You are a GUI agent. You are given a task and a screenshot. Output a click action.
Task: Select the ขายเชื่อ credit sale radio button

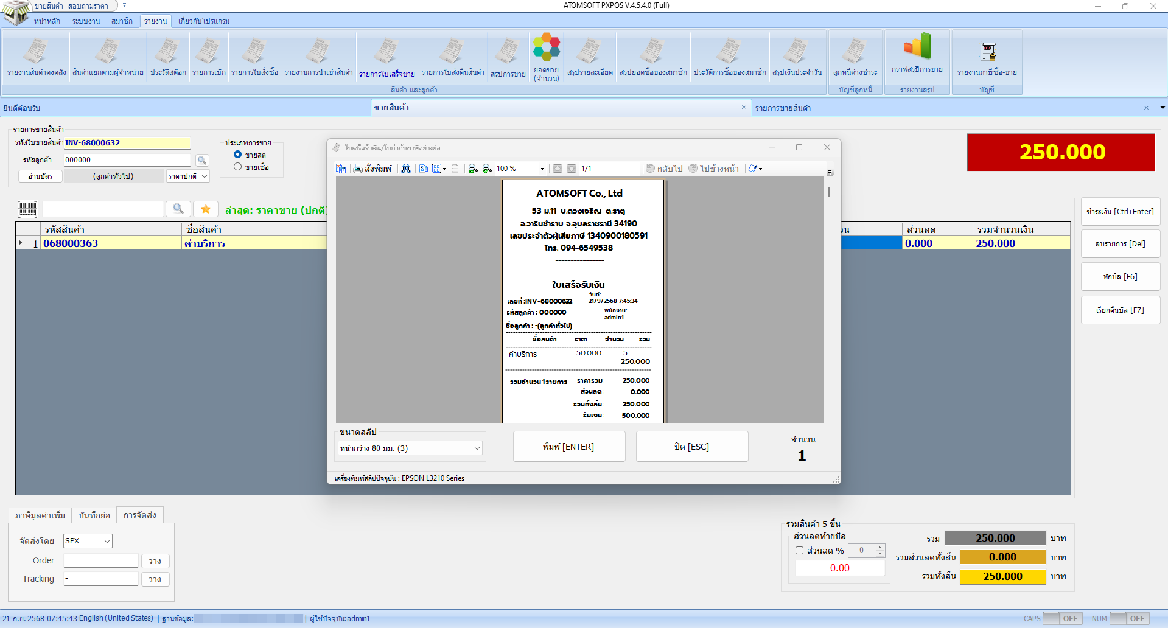click(238, 167)
